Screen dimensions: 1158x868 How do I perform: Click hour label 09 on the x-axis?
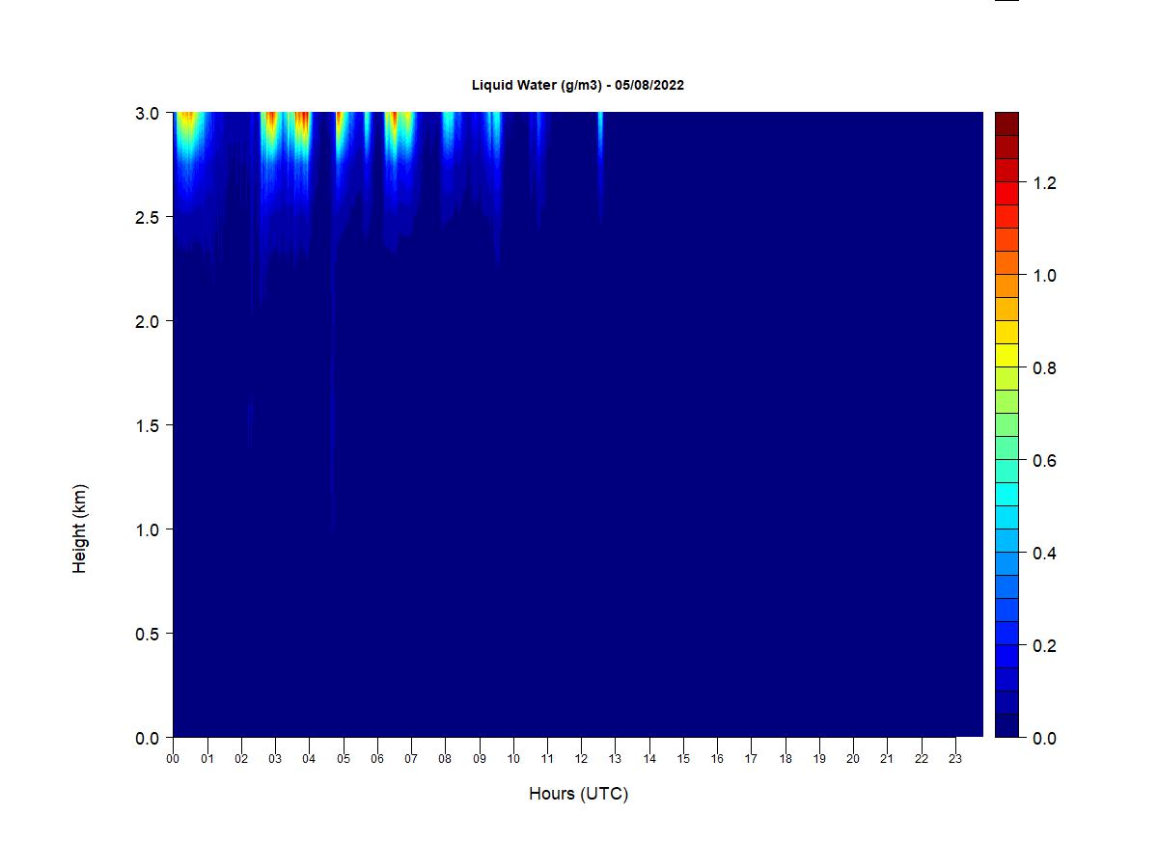[480, 759]
